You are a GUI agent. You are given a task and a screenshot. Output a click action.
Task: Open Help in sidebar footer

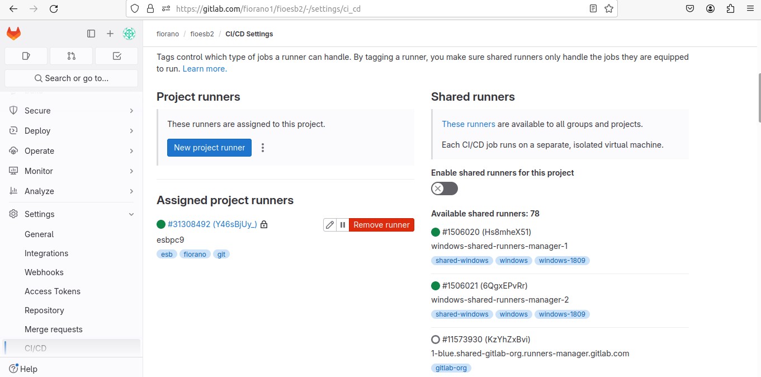pos(23,369)
